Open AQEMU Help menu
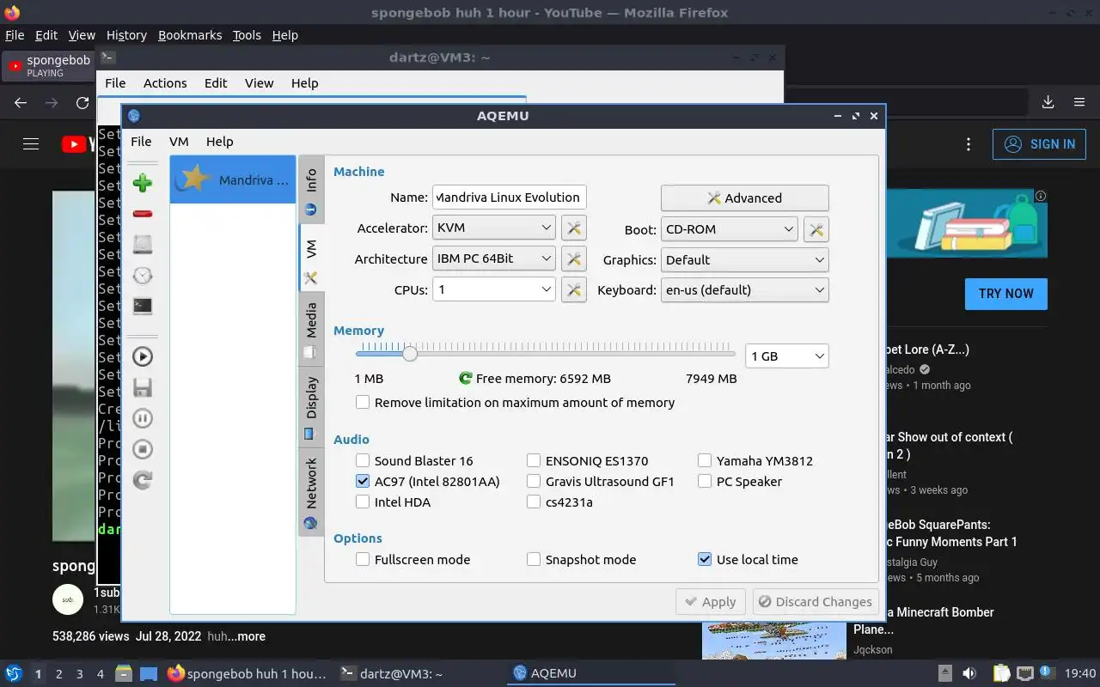This screenshot has width=1100, height=687. click(219, 142)
